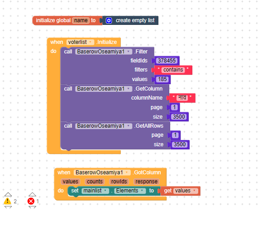The image size is (277, 230).
Task: Click the rowIds event parameter
Action: tap(119, 182)
